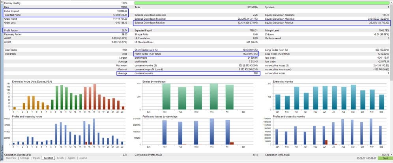Select the average loss trade value -25 079.31
Viewport: 393px width, 163px height.
coord(383,61)
